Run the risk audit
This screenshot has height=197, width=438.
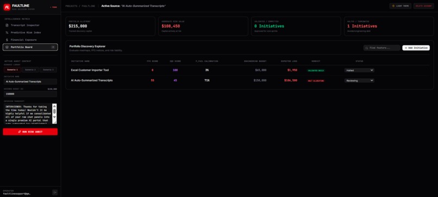pyautogui.click(x=30, y=132)
